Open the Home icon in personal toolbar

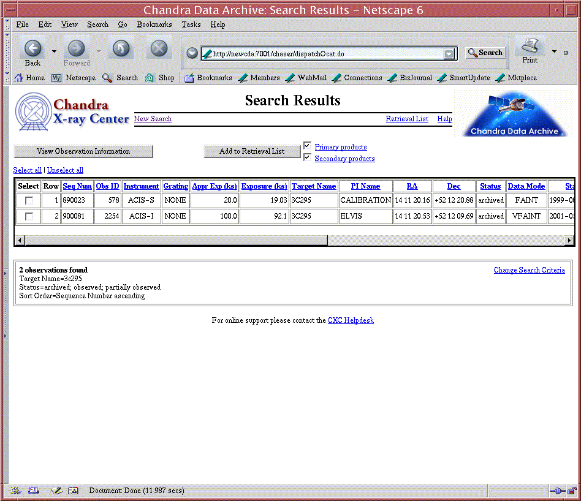18,78
